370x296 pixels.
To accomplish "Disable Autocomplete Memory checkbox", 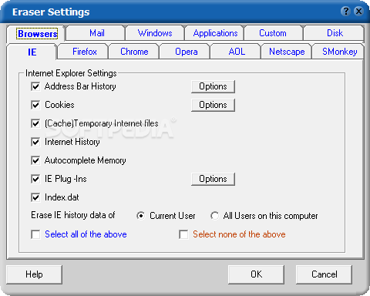I will pyautogui.click(x=35, y=160).
